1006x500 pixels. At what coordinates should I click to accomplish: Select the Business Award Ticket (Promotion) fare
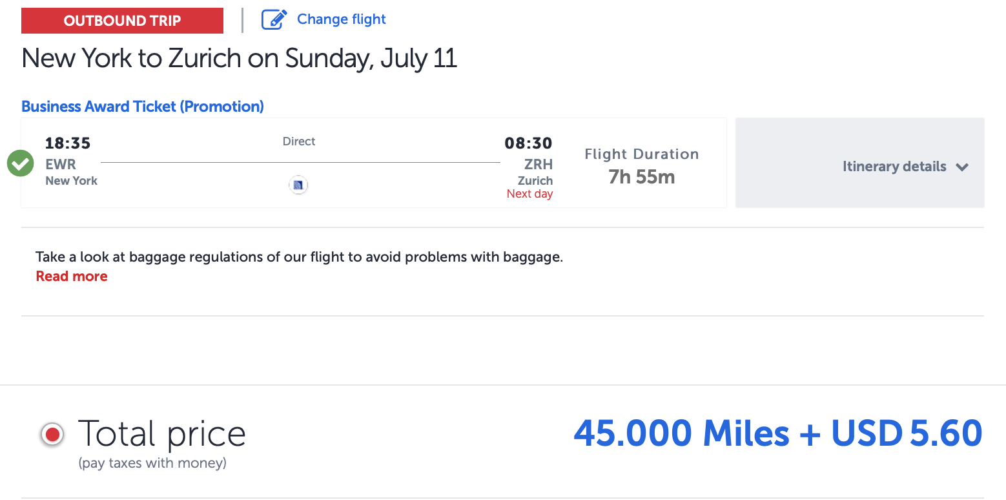click(142, 106)
